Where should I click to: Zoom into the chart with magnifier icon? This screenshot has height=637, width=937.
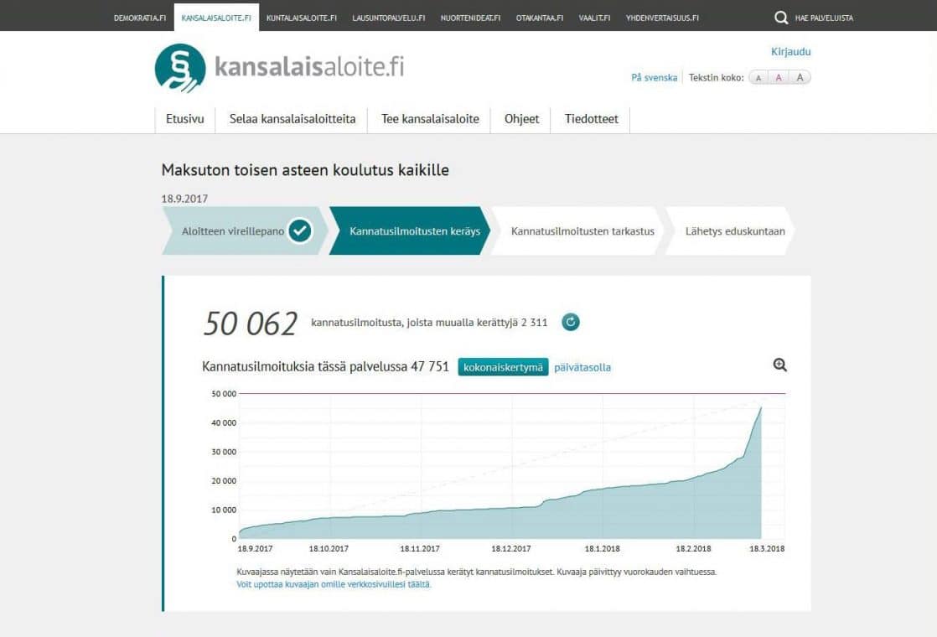(x=779, y=365)
